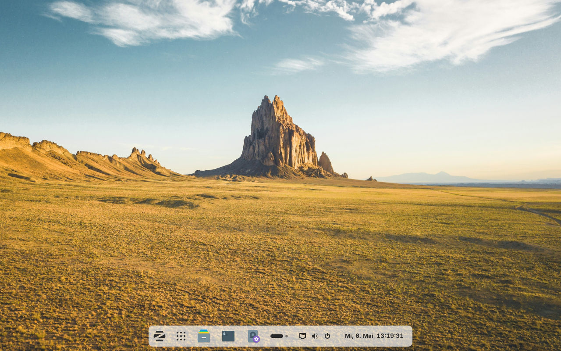Screen dimensions: 561x351
Task: Launch the Files manager from taskbar
Action: coord(204,336)
